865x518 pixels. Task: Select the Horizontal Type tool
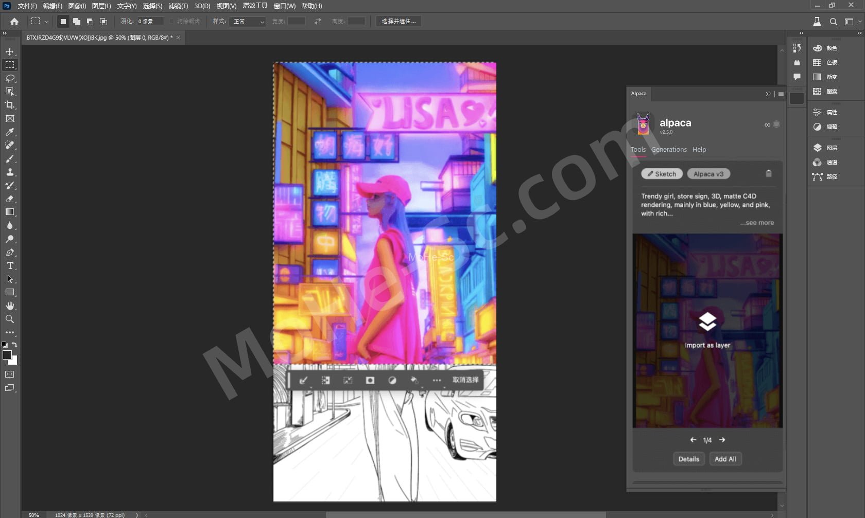[10, 266]
